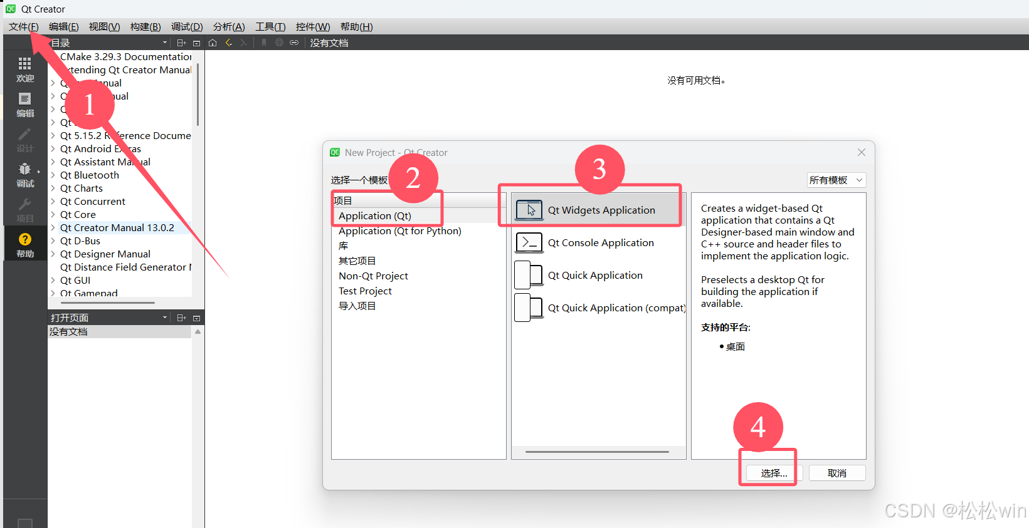Viewport: 1029px width, 528px height.
Task: Open the 欢迎 (Welcome) mode
Action: [25, 70]
